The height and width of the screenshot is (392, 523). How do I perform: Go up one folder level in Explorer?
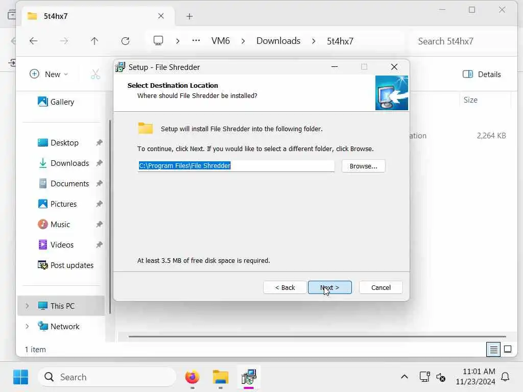[94, 41]
